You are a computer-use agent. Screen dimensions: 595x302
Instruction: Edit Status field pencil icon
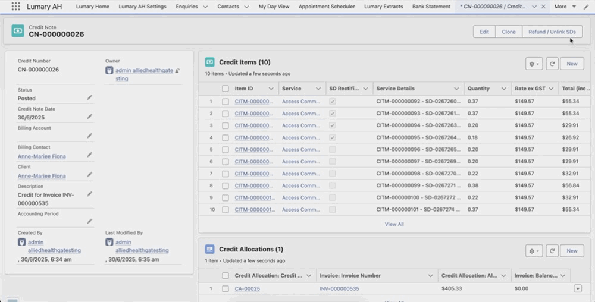(x=90, y=97)
